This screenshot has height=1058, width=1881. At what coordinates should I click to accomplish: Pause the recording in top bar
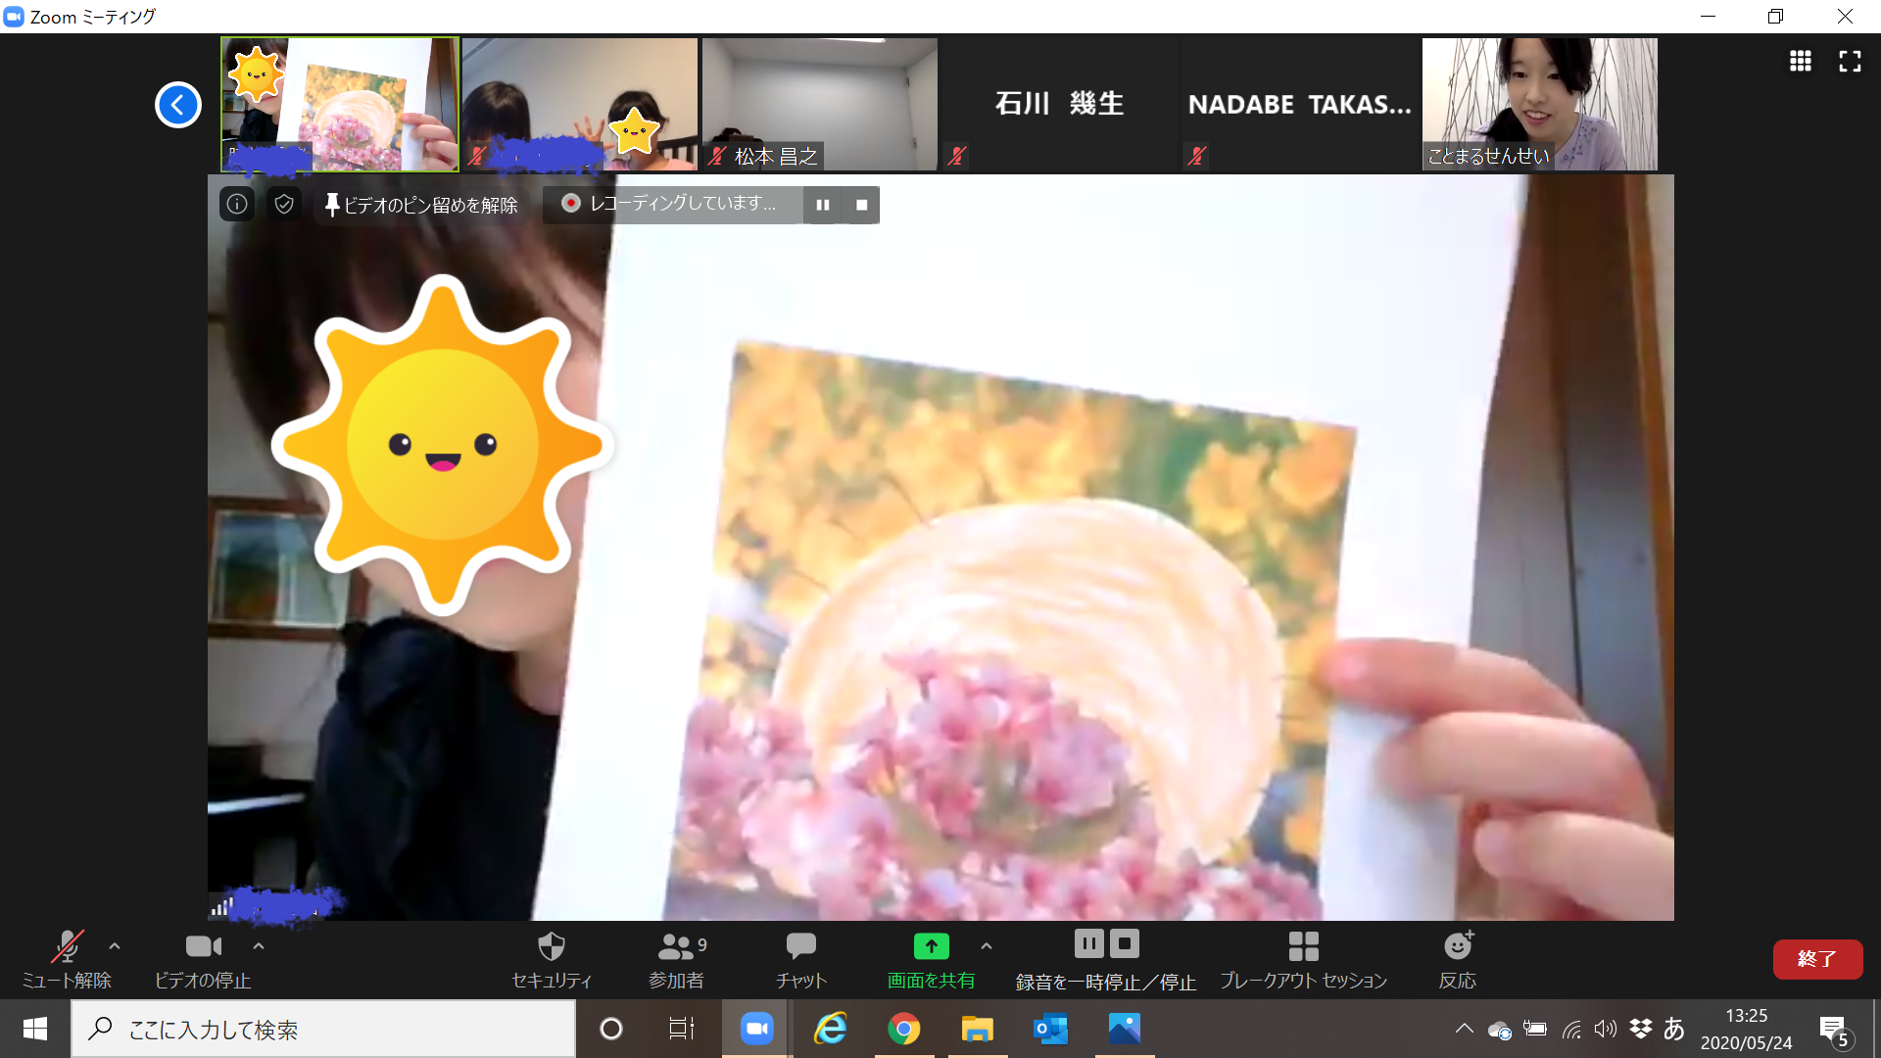click(x=823, y=205)
